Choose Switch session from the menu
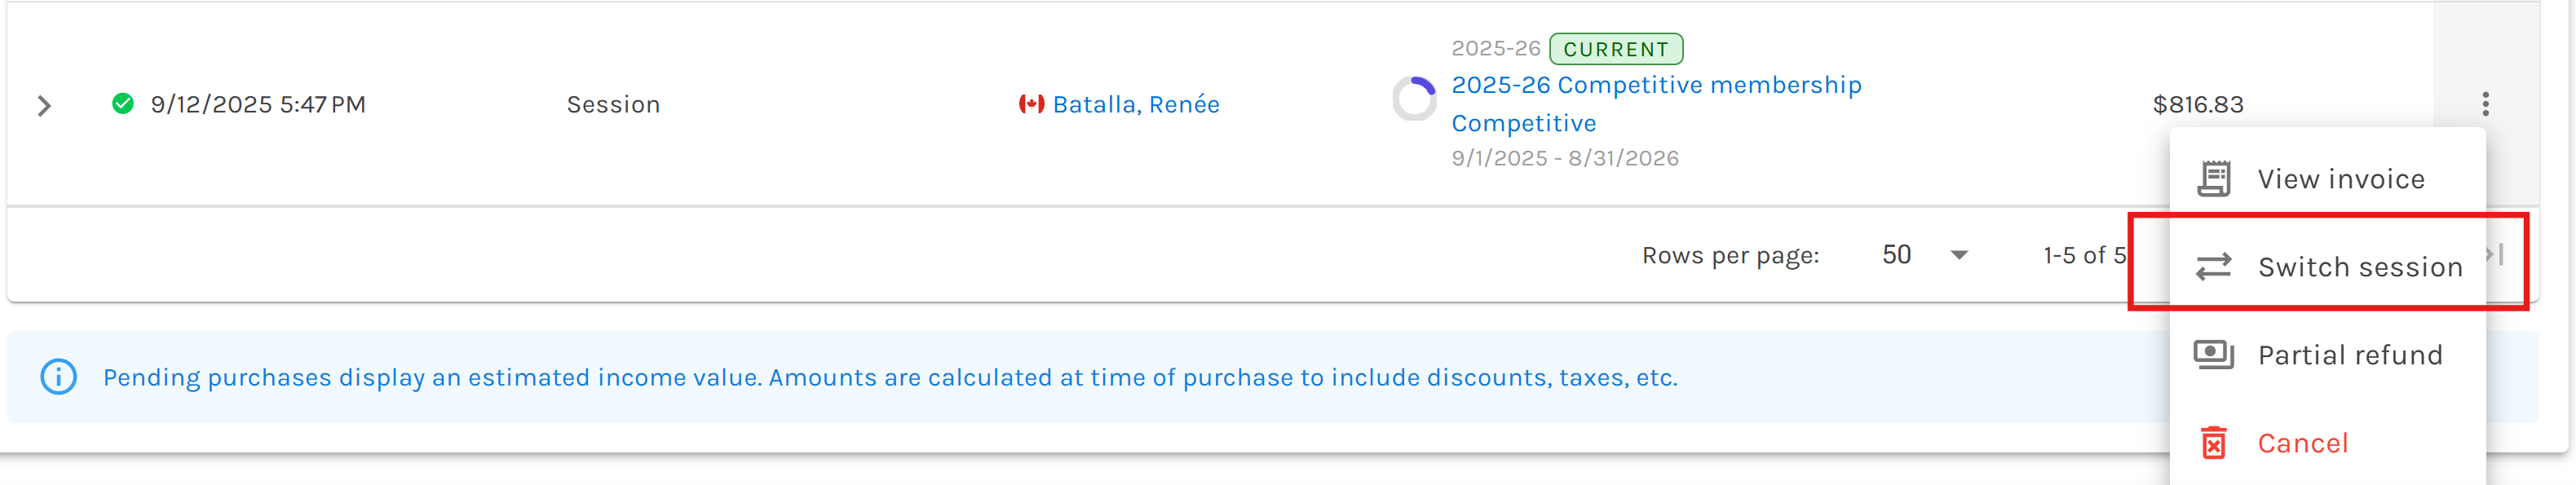This screenshot has width=2576, height=485. (2359, 267)
